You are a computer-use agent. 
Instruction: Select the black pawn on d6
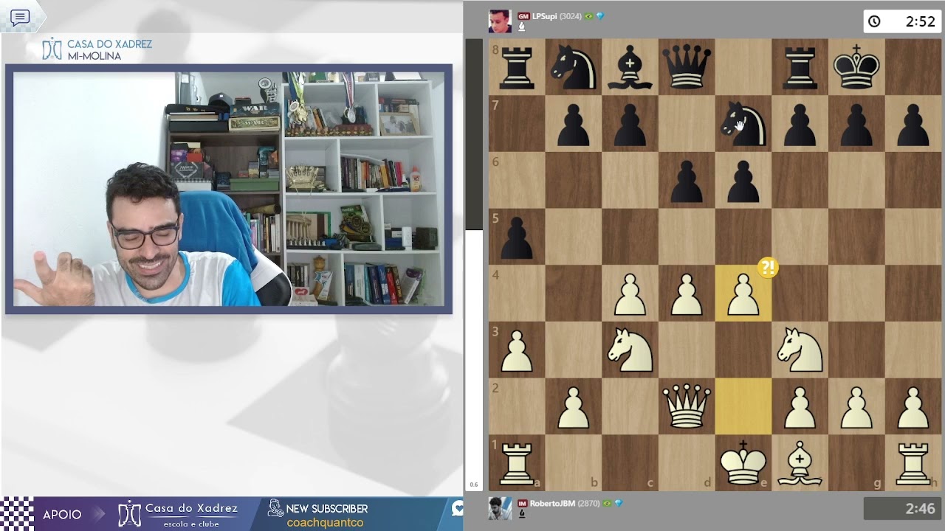pyautogui.click(x=687, y=180)
